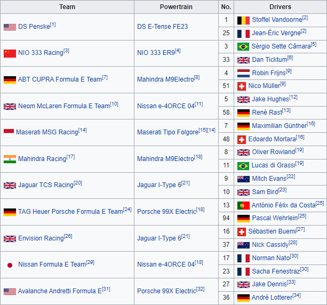Open the Envision Racing team link
The image size is (327, 305).
pos(41,238)
